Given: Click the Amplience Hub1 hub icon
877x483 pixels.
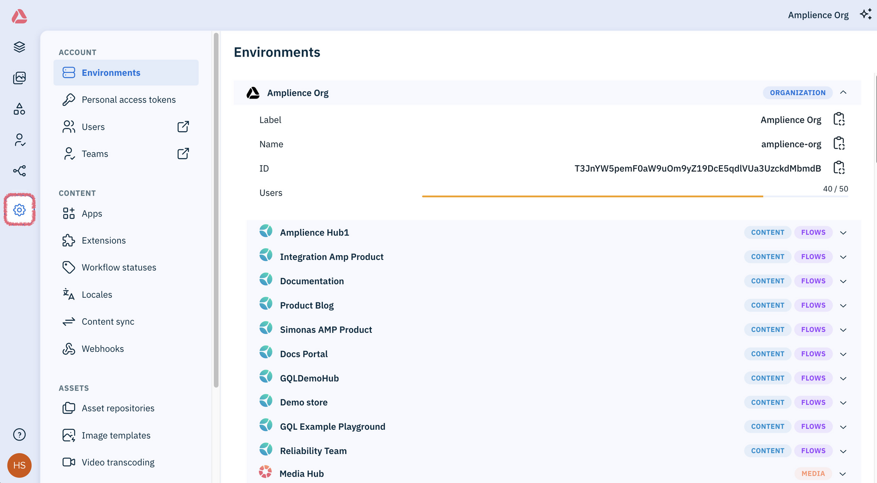Looking at the screenshot, I should tap(266, 231).
